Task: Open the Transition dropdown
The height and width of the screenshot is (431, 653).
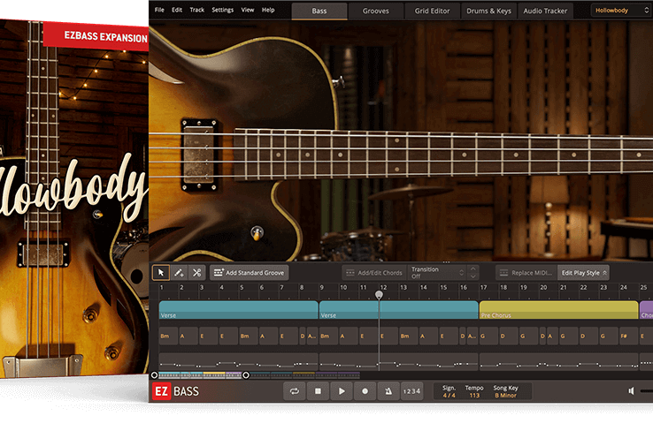Action: [x=437, y=273]
